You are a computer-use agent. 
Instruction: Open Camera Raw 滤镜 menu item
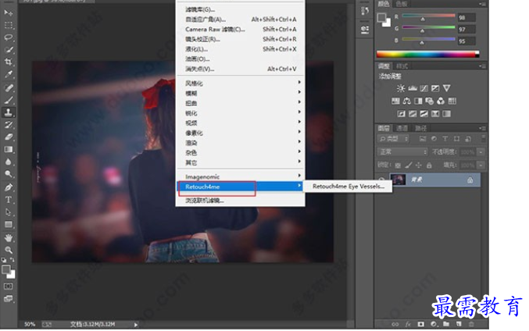coord(240,30)
